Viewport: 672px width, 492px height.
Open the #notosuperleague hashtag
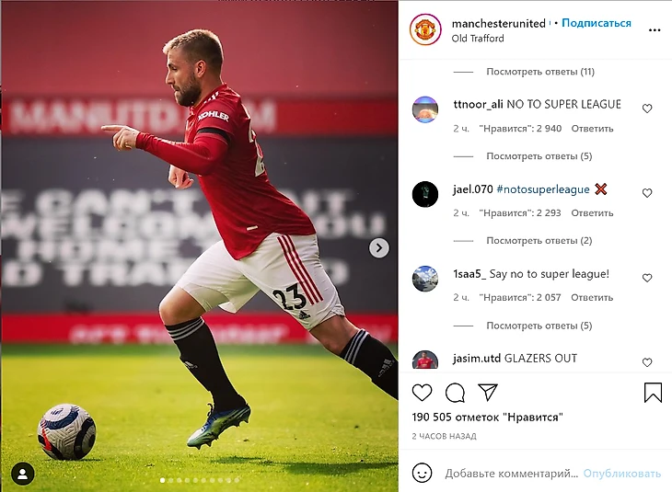tap(543, 189)
